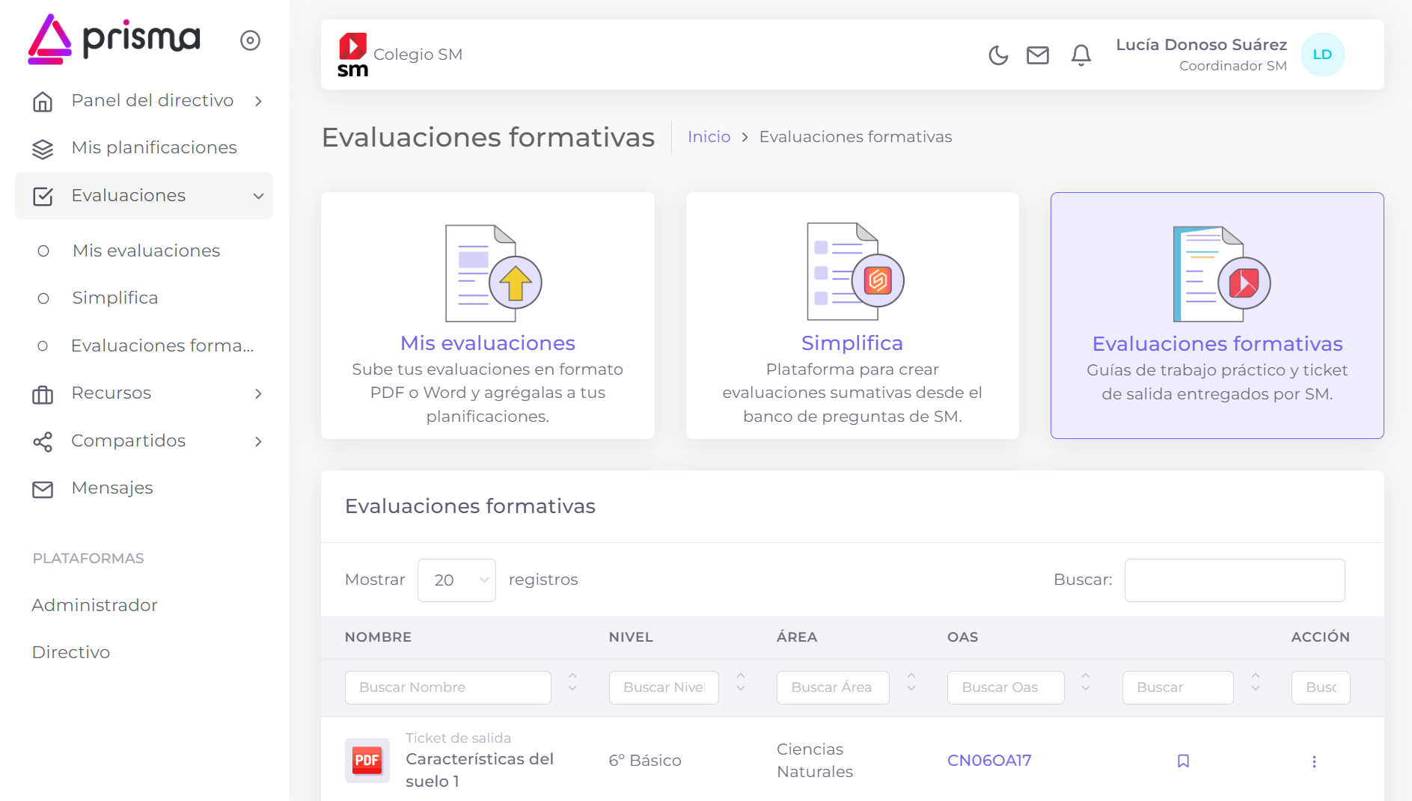
Task: Select Simplifica submenu item in sidebar
Action: pyautogui.click(x=114, y=298)
